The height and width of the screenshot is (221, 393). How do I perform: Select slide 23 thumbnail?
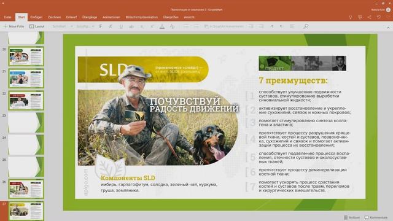point(26,123)
